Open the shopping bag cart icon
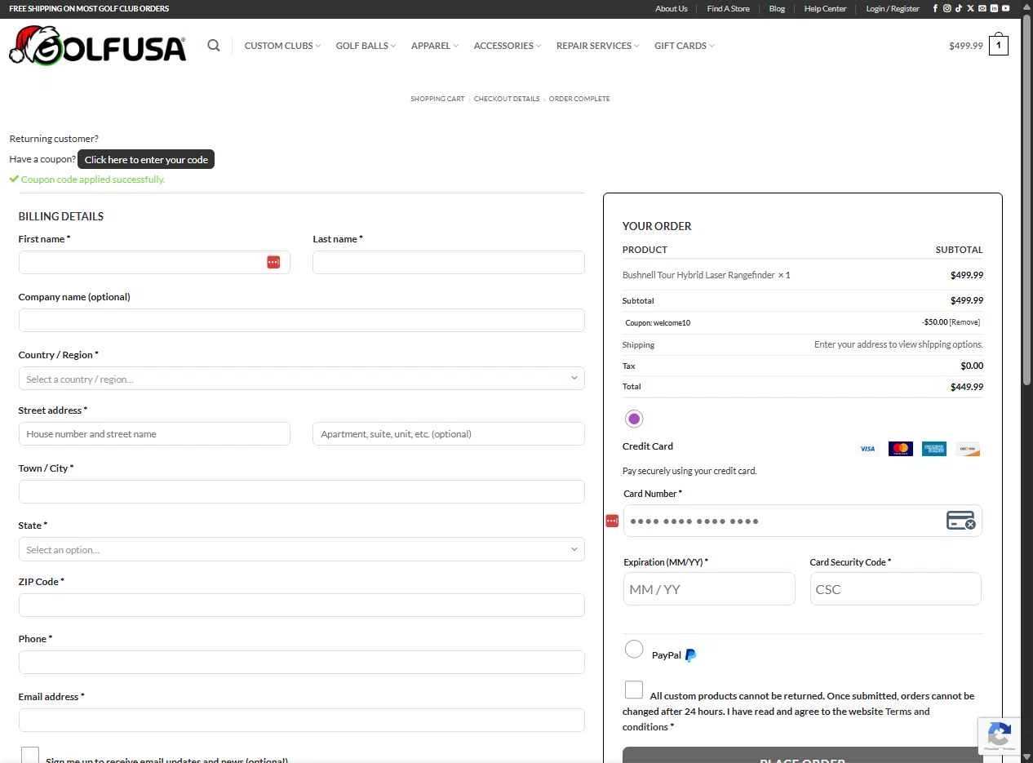The height and width of the screenshot is (763, 1033). tap(999, 44)
